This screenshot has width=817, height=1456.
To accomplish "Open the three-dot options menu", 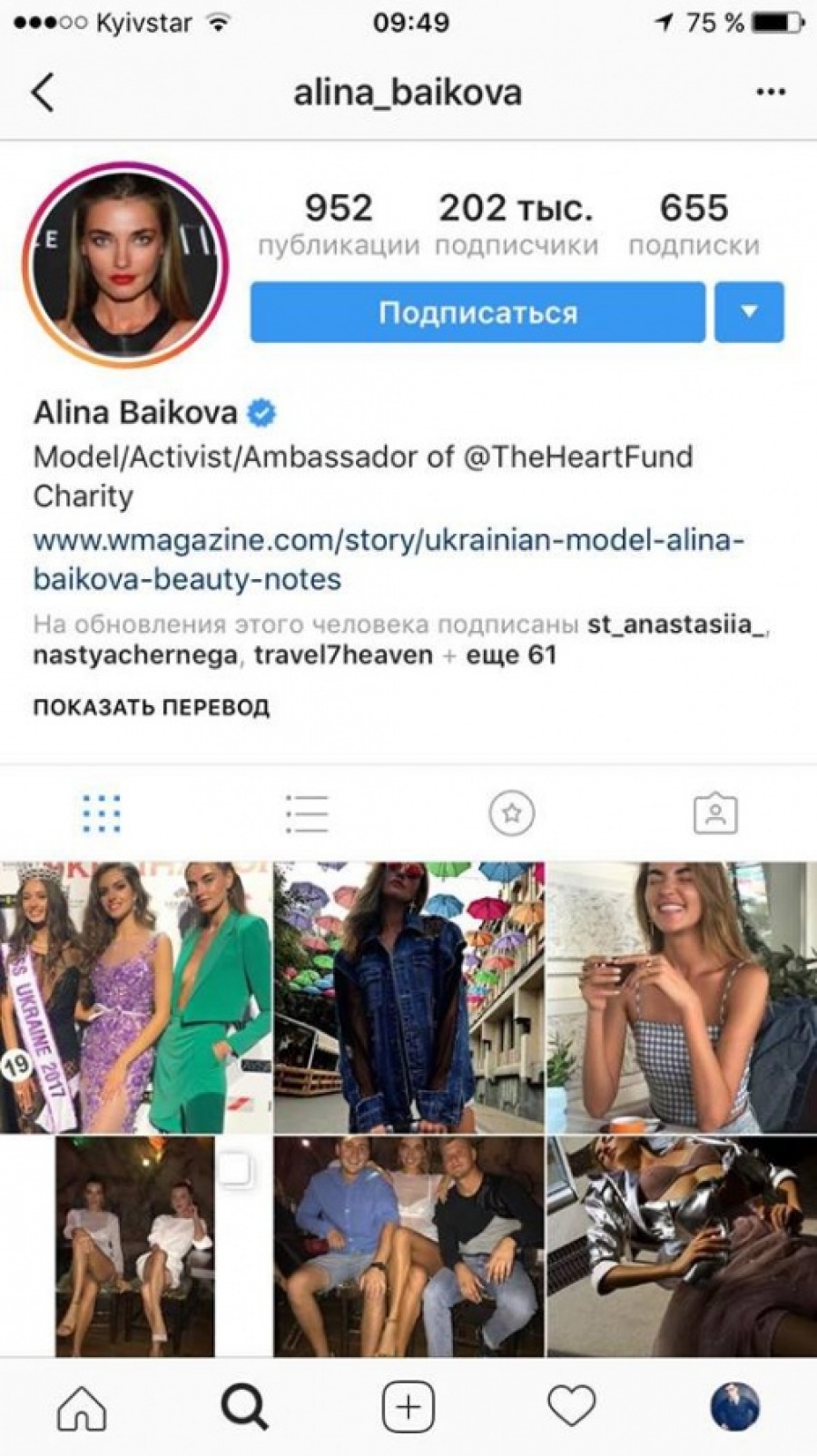I will [x=771, y=92].
